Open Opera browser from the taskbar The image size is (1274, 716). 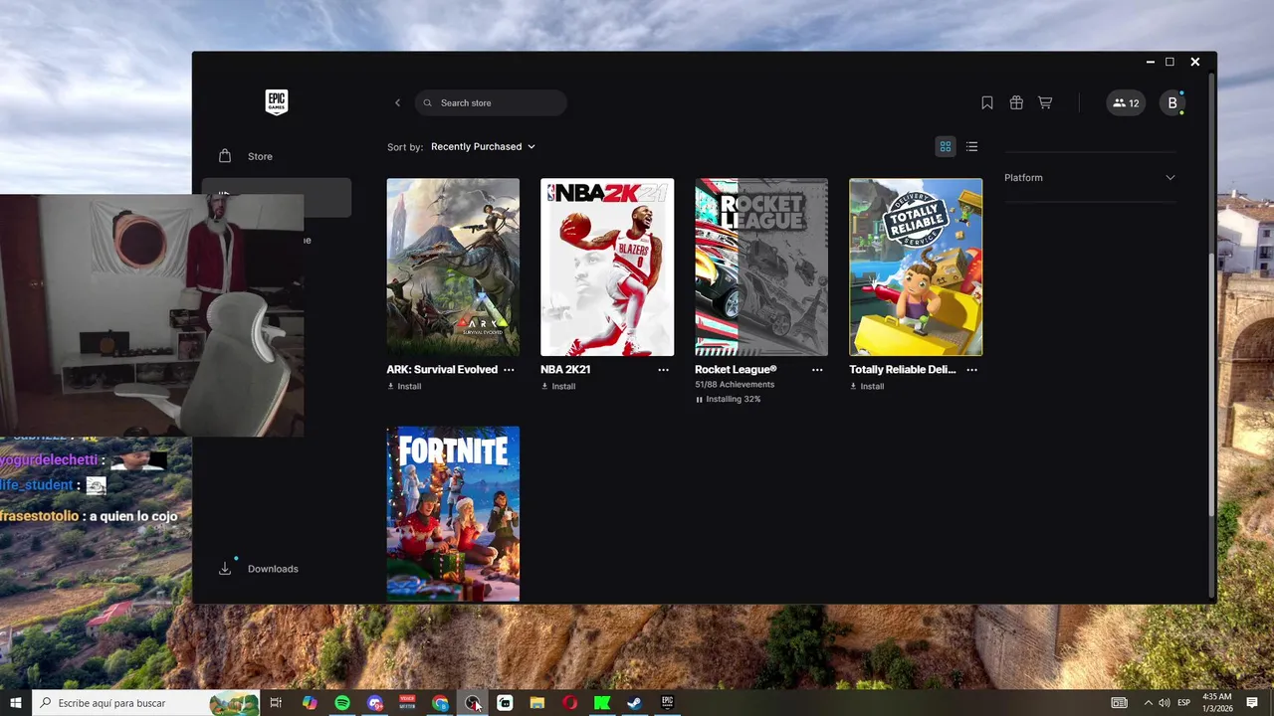(x=570, y=703)
